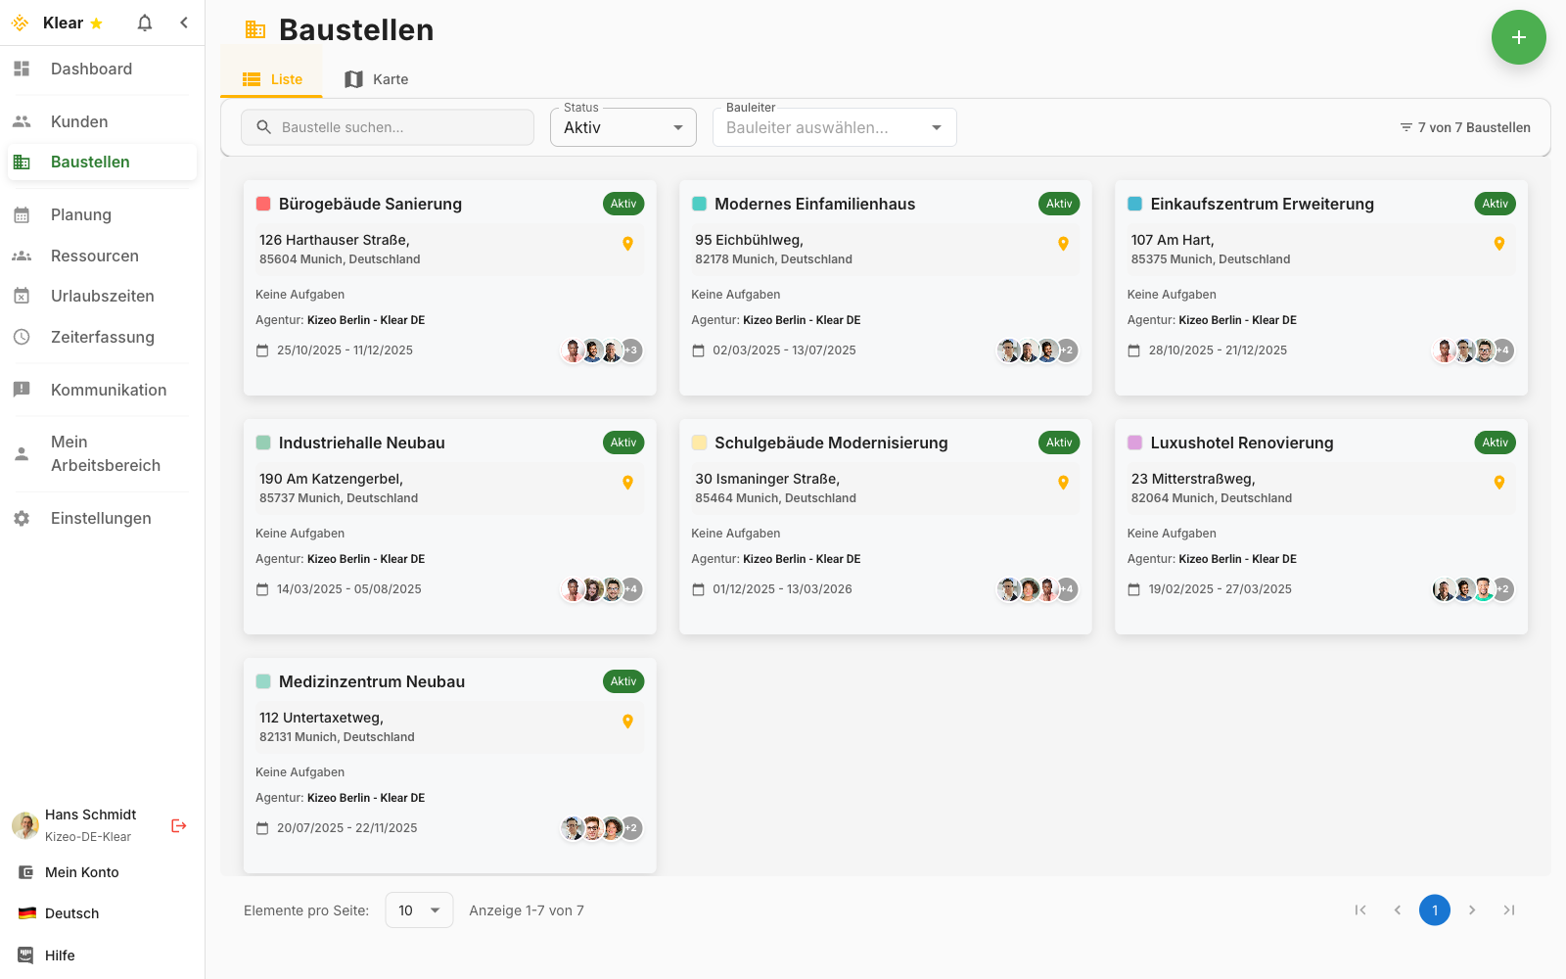The width and height of the screenshot is (1566, 979).
Task: Open the Kunden section via the people icon
Action: point(22,120)
